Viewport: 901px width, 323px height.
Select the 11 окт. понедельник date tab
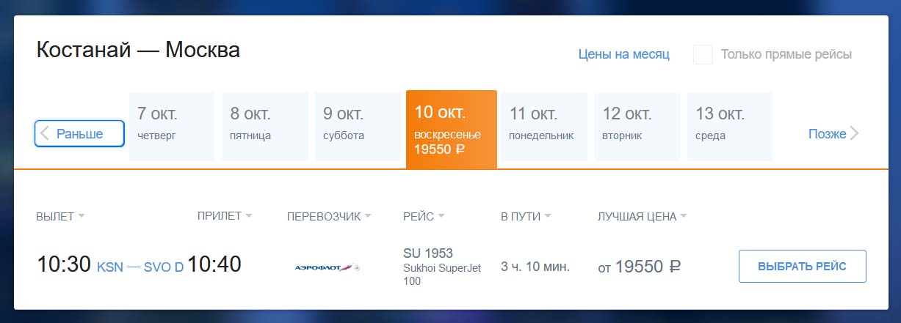(544, 127)
